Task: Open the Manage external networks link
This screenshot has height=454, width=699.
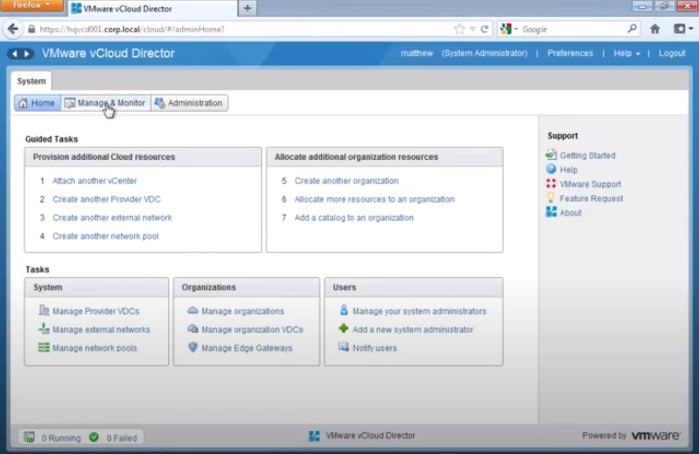Action: 101,330
